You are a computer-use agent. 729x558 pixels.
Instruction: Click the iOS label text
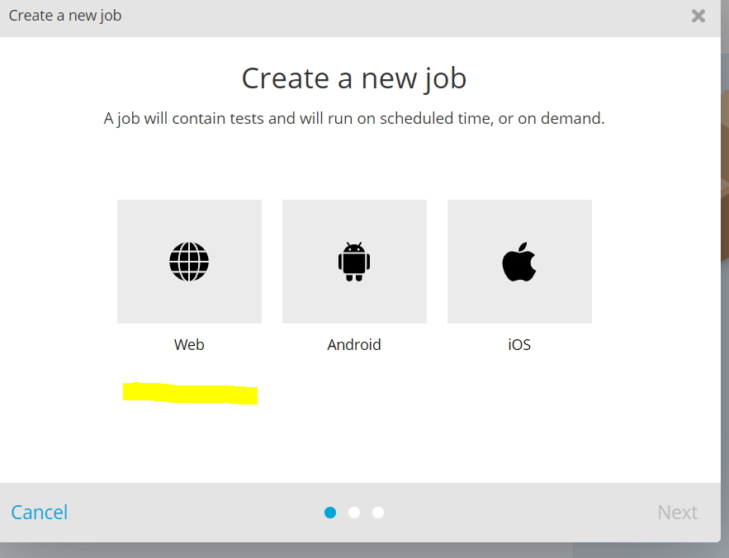pyautogui.click(x=519, y=344)
